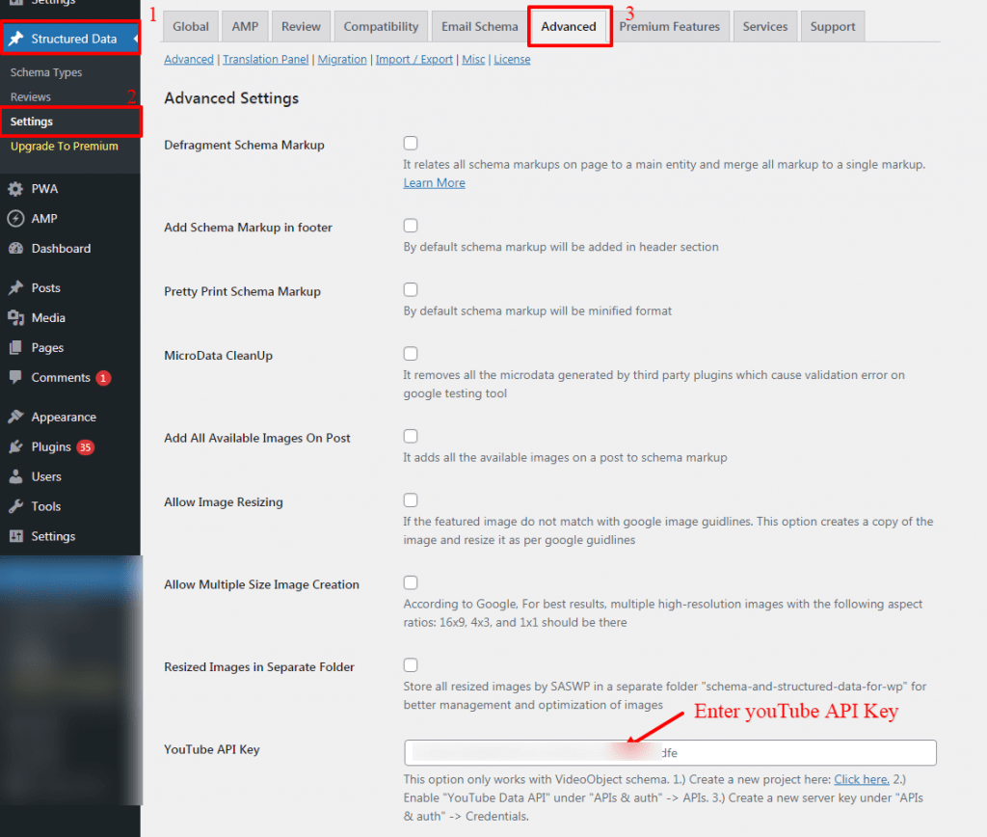Click the 'MicroData CleanUp' label
The image size is (987, 837).
218,355
